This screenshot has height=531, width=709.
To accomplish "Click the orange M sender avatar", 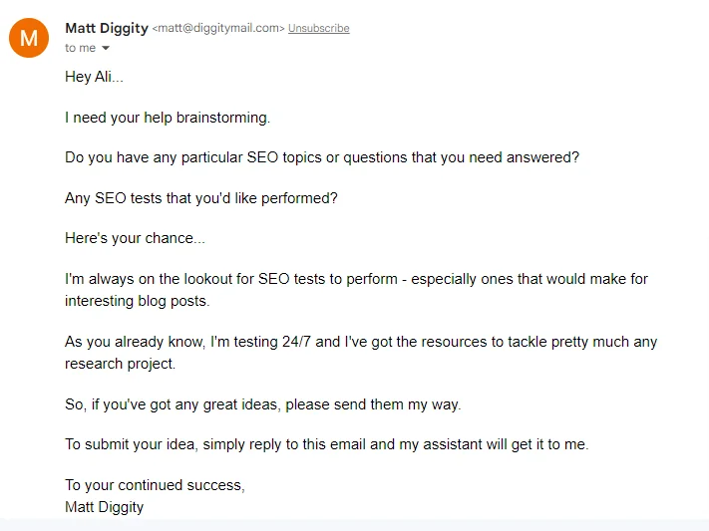I will 29,39.
